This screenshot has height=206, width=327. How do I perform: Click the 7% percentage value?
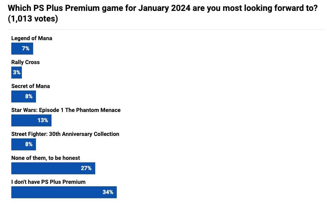click(26, 49)
